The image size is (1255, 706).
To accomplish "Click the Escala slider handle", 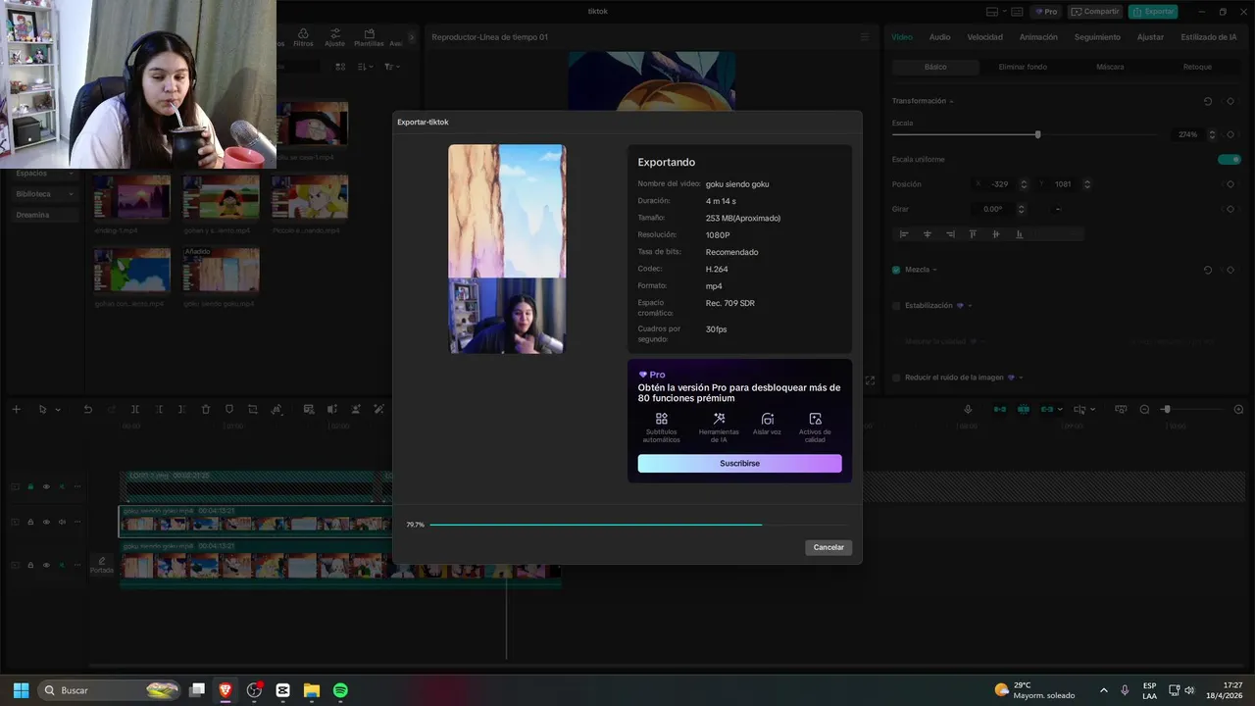I will [x=1037, y=134].
